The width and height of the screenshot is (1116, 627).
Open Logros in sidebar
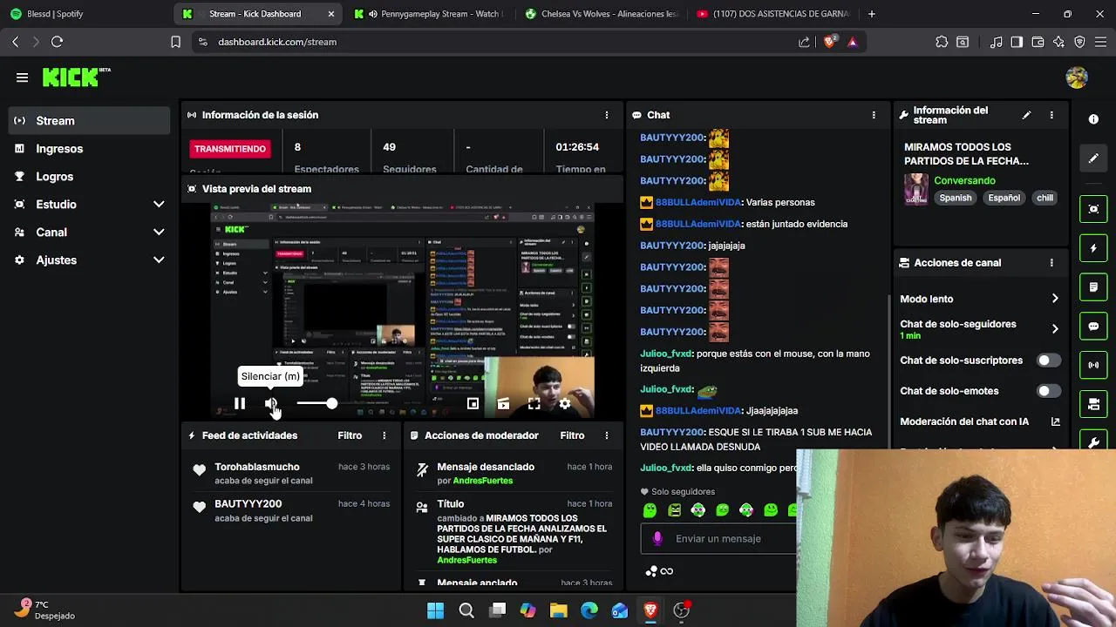point(89,177)
